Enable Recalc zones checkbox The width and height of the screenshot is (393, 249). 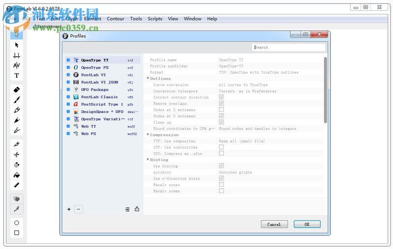tap(222, 184)
